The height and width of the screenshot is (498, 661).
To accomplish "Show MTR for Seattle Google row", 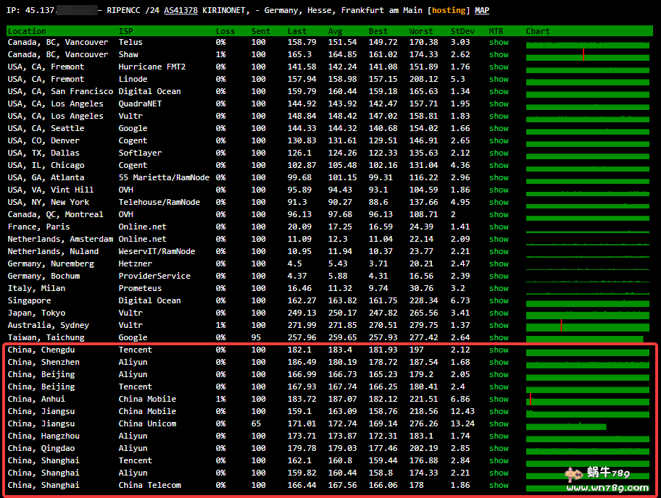I will [x=499, y=128].
